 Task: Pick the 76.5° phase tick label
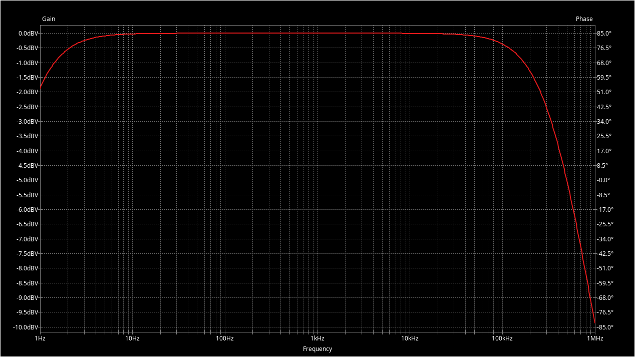tap(604, 48)
